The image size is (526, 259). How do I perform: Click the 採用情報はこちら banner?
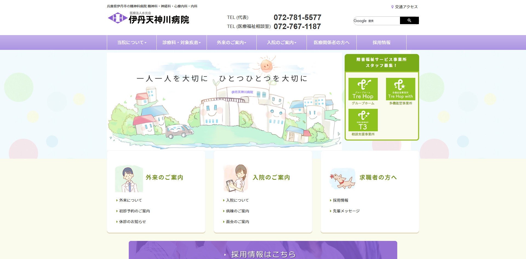coord(263,250)
